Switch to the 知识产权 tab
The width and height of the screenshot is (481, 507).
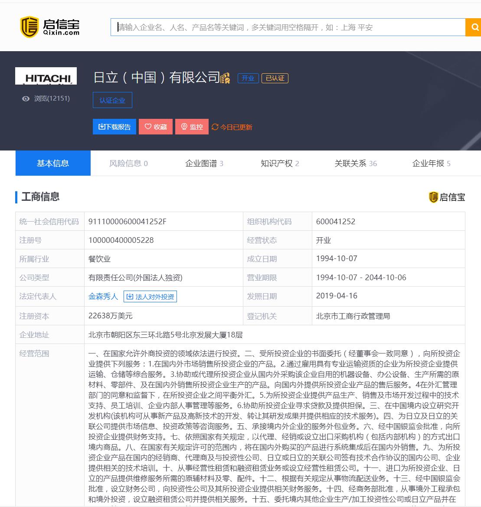tap(280, 163)
